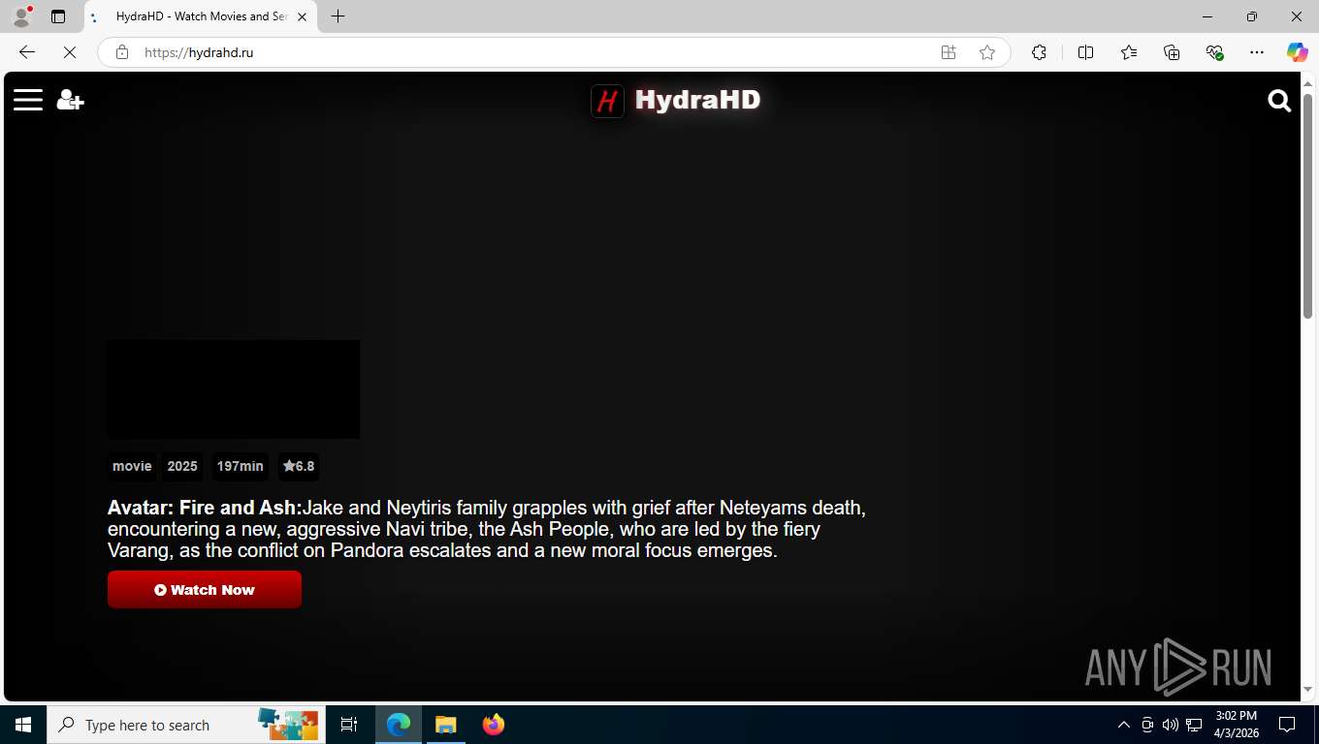1319x744 pixels.
Task: Show hidden system tray icons
Action: coord(1124,725)
